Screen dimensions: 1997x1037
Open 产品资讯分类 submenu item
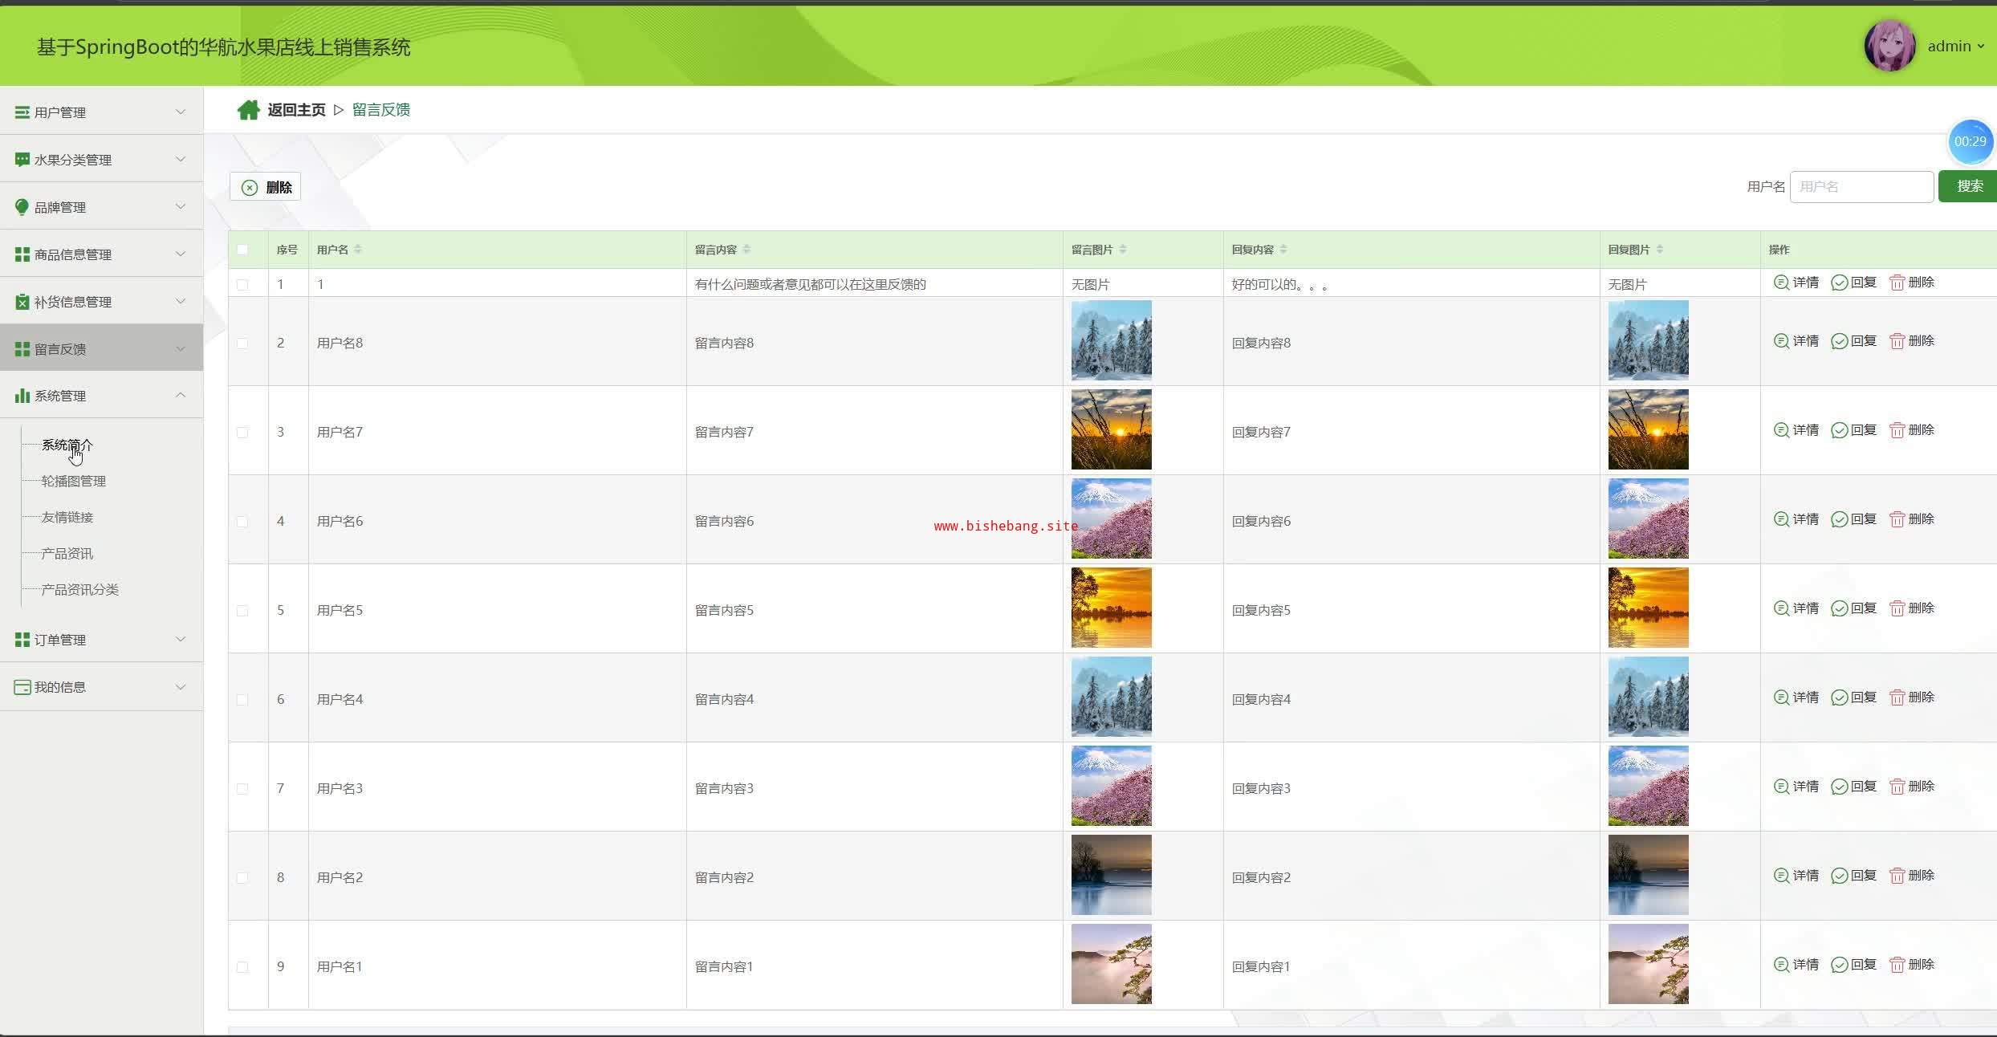tap(79, 589)
